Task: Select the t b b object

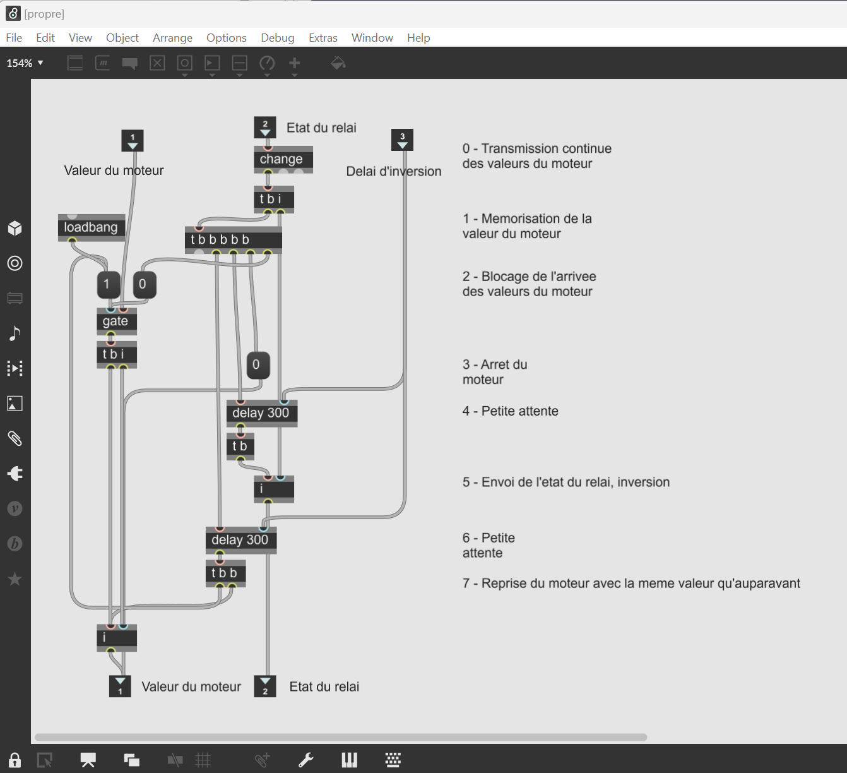Action: (x=225, y=573)
